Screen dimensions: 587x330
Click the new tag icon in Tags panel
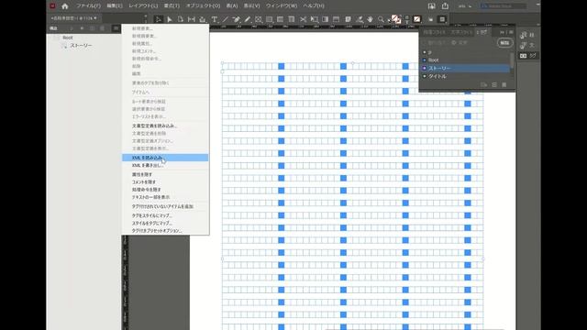click(494, 85)
